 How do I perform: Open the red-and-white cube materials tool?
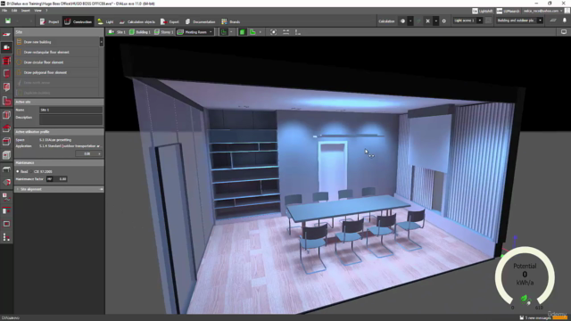(x=6, y=182)
